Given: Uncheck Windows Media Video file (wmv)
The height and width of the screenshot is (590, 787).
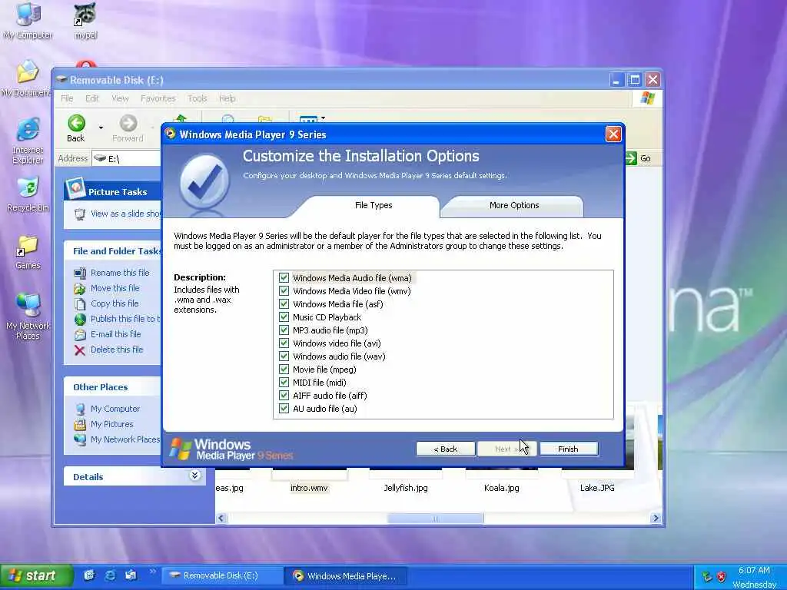Looking at the screenshot, I should pos(284,291).
